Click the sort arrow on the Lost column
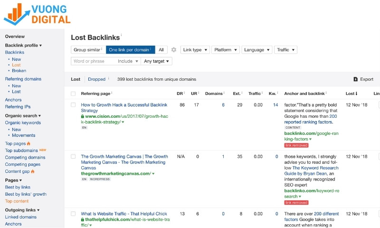The image size is (380, 228). 357,94
